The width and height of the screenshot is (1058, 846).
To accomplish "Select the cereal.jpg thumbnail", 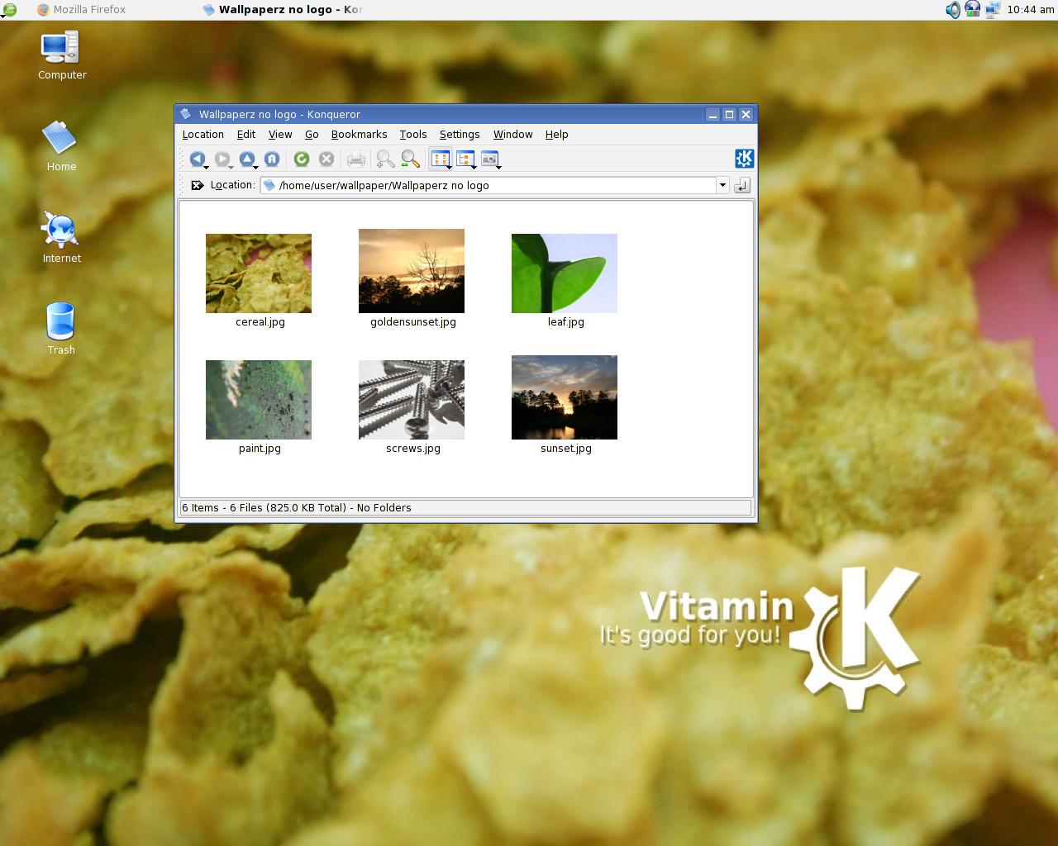I will (x=259, y=273).
